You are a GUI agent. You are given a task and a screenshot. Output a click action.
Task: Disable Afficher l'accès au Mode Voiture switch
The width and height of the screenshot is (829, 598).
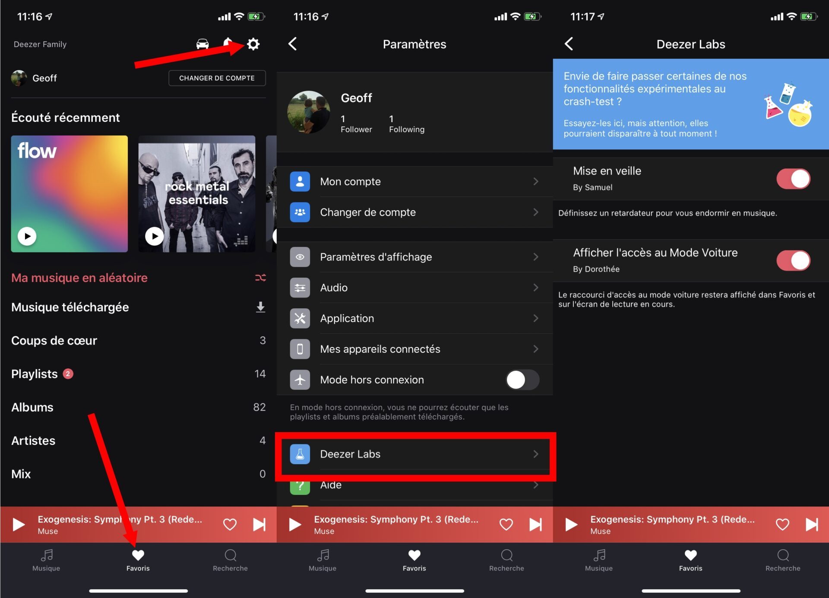(x=794, y=260)
